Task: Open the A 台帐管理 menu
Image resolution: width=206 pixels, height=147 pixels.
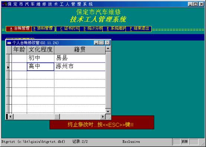Action: tap(19, 29)
